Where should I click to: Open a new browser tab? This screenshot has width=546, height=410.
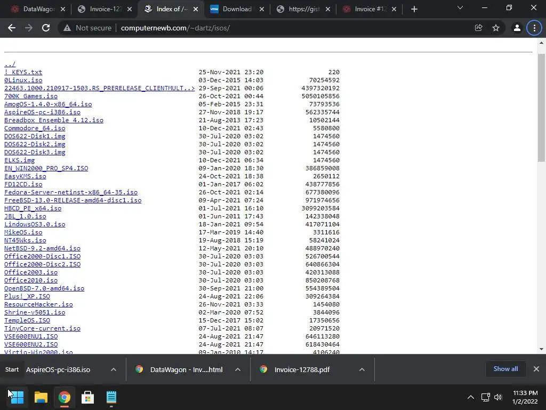pyautogui.click(x=414, y=9)
